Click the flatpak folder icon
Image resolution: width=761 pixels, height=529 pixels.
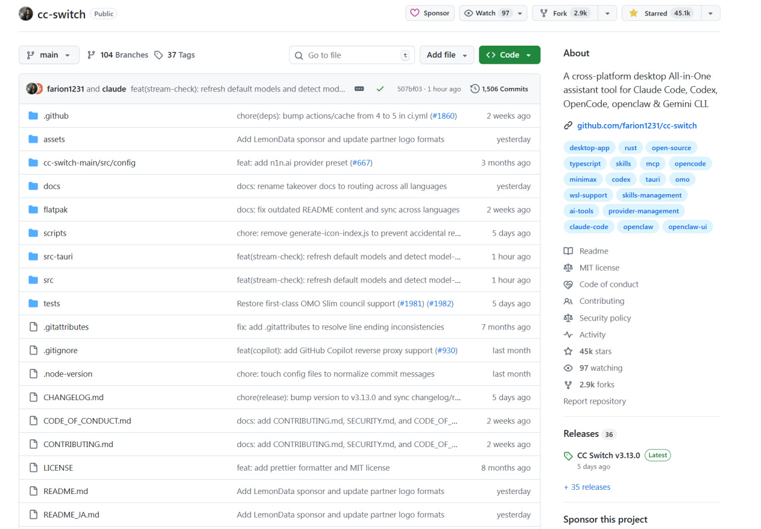point(33,210)
